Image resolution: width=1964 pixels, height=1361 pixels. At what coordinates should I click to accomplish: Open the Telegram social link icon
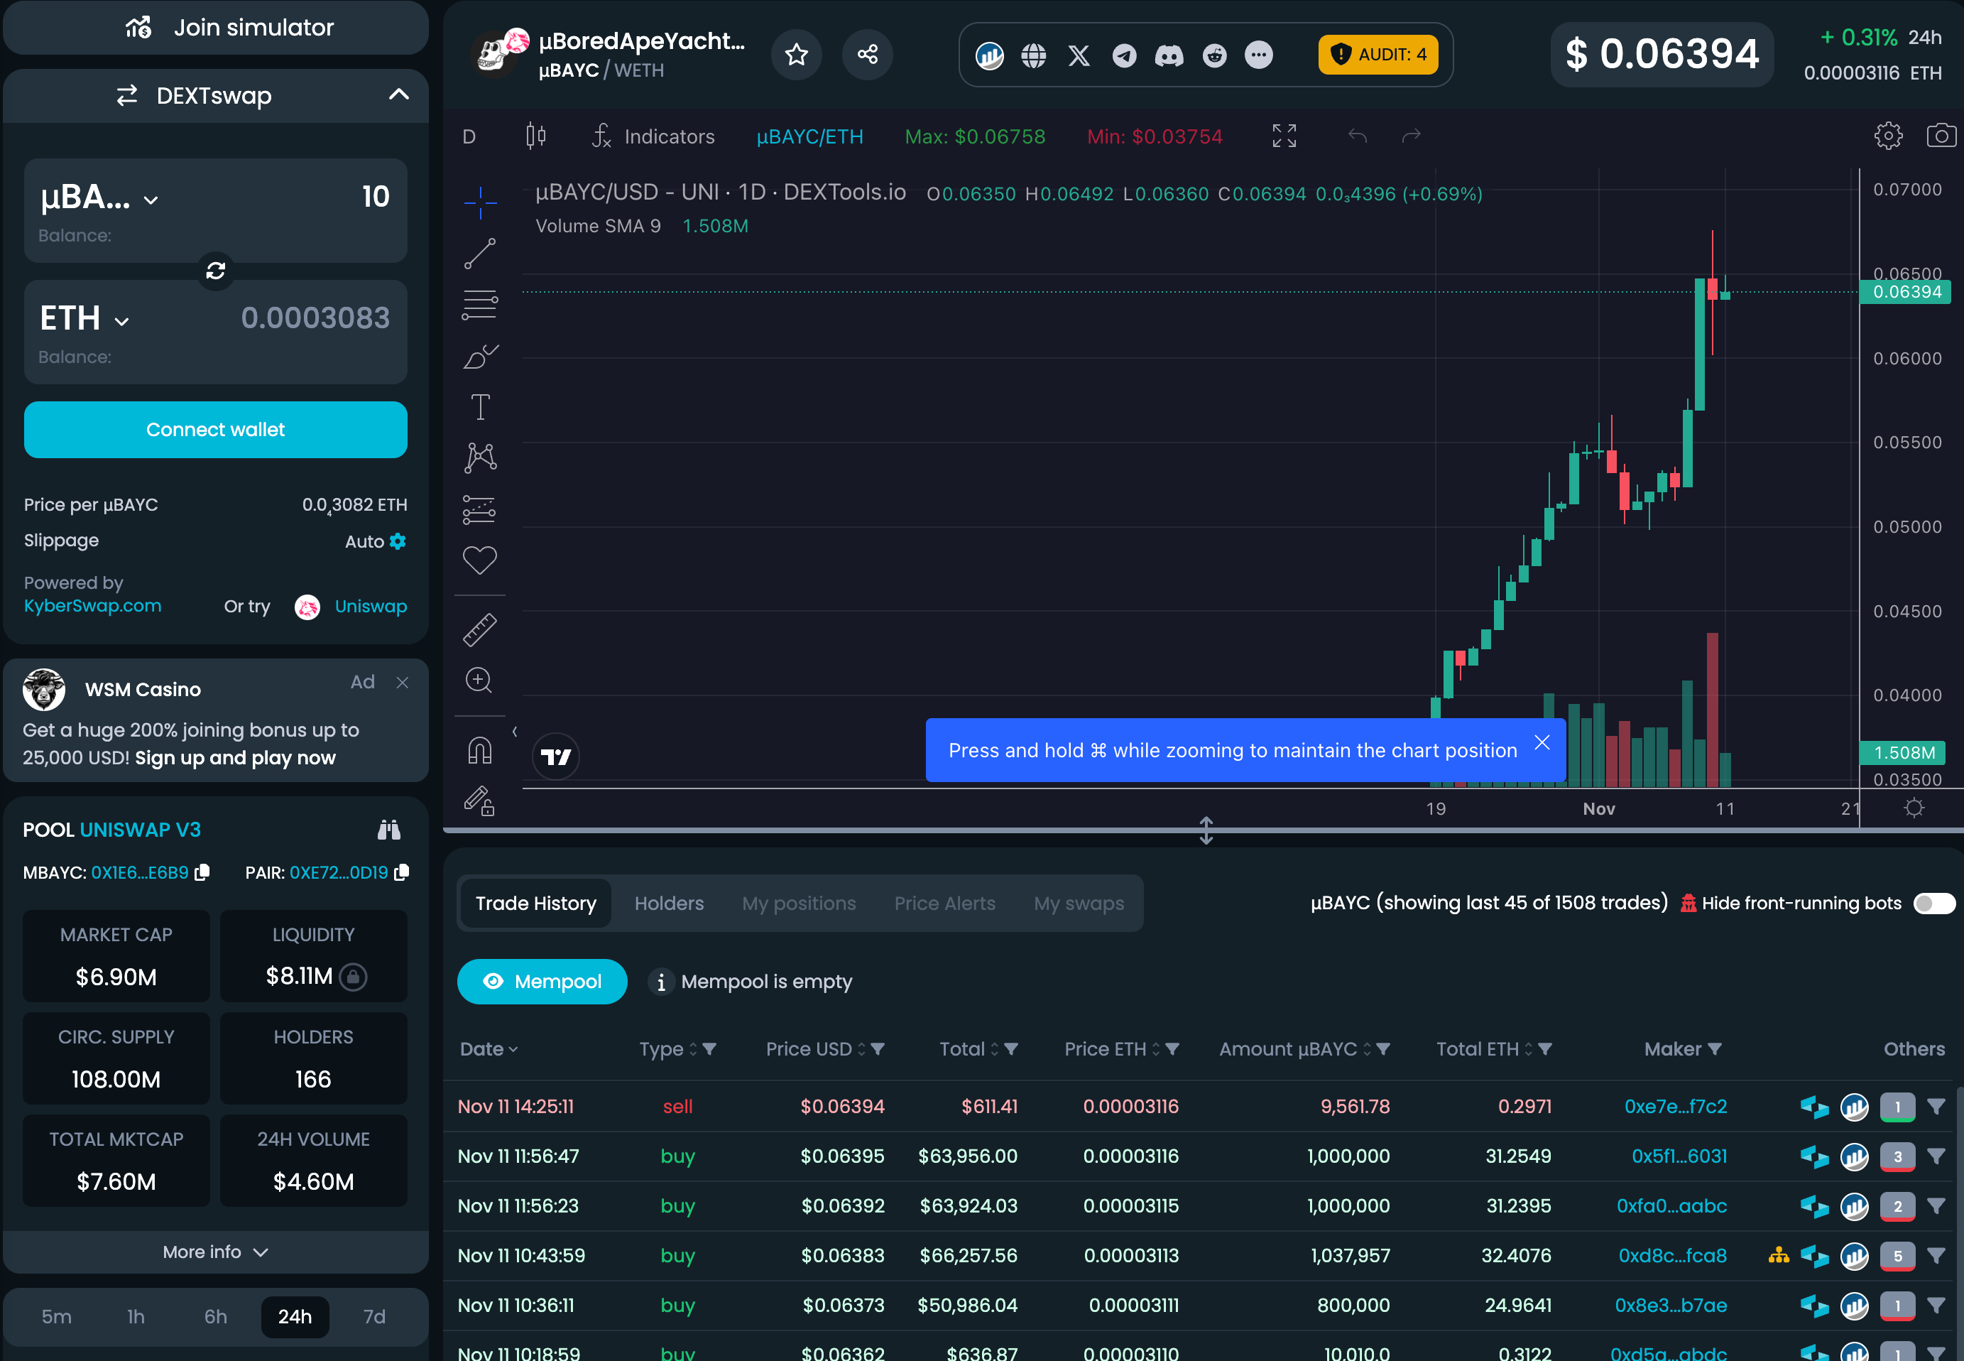pyautogui.click(x=1123, y=55)
